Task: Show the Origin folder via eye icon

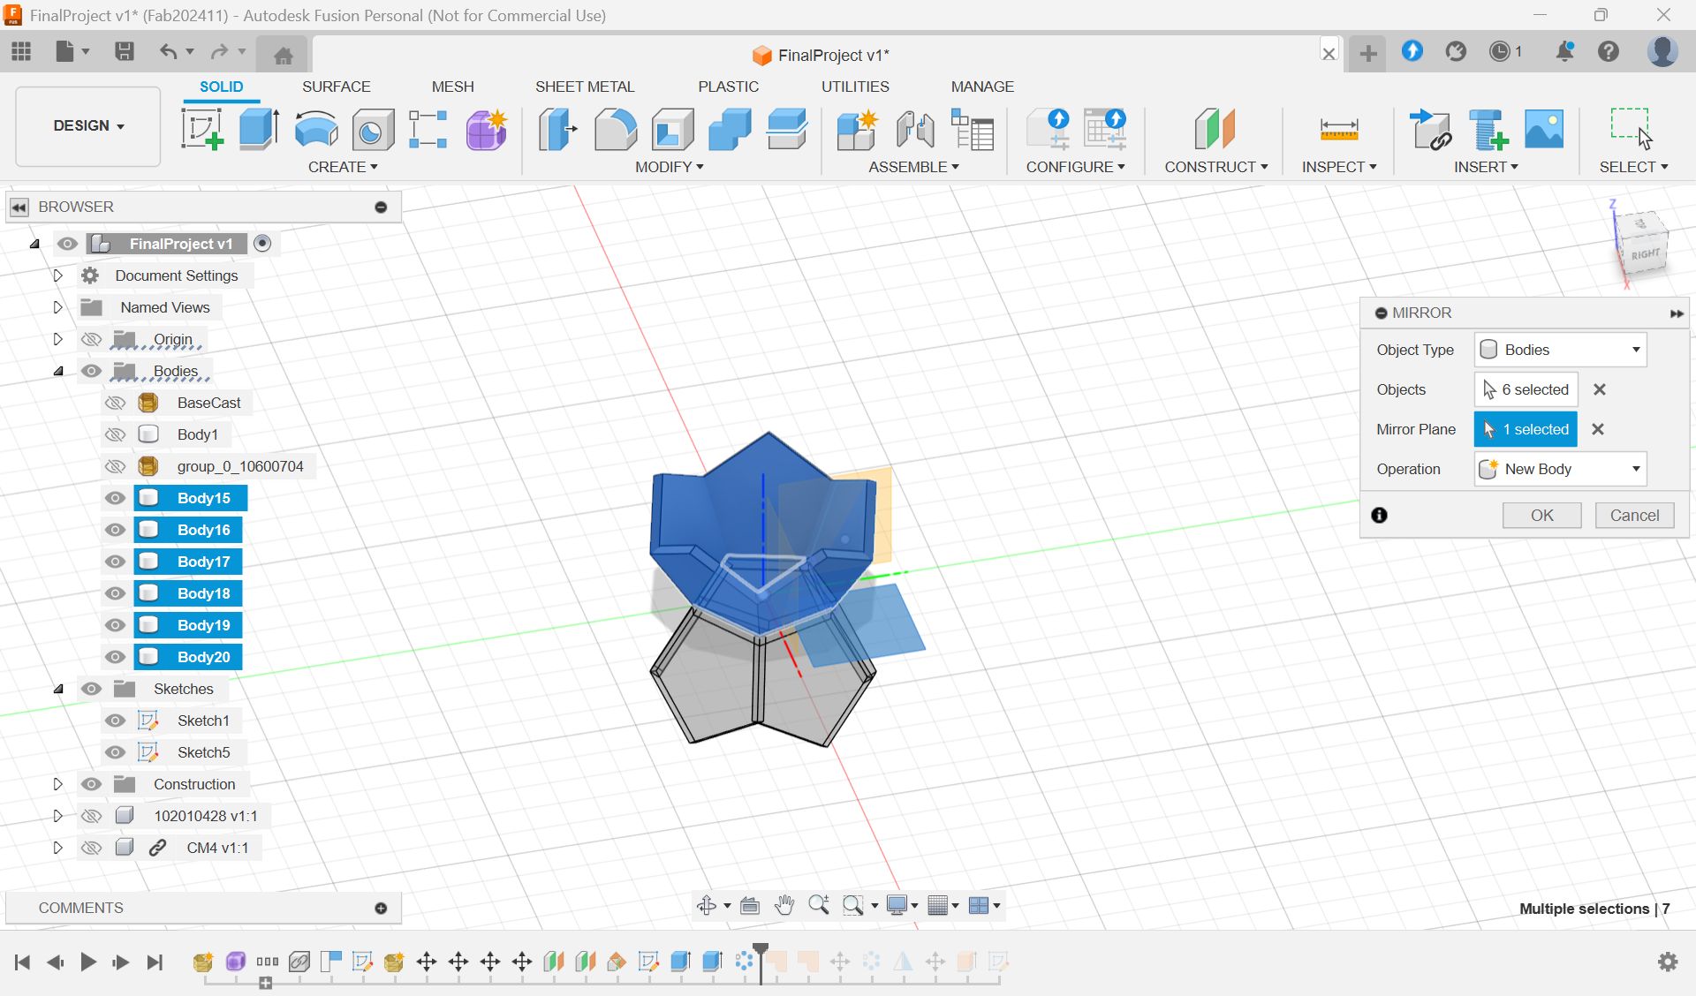Action: point(91,339)
